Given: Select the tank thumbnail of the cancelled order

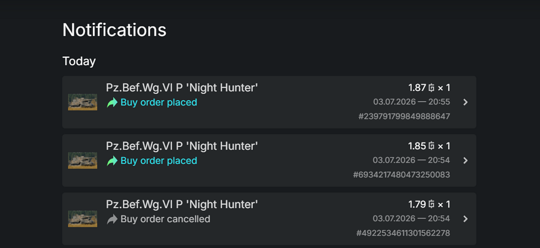Looking at the screenshot, I should (83, 219).
